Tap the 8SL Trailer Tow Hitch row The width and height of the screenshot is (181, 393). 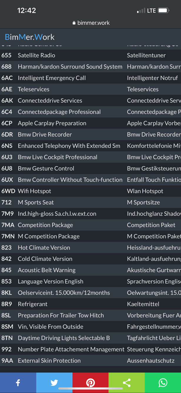(61, 315)
